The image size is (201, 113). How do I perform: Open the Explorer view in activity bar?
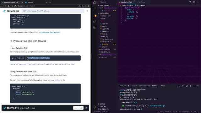pyautogui.click(x=95, y=3)
